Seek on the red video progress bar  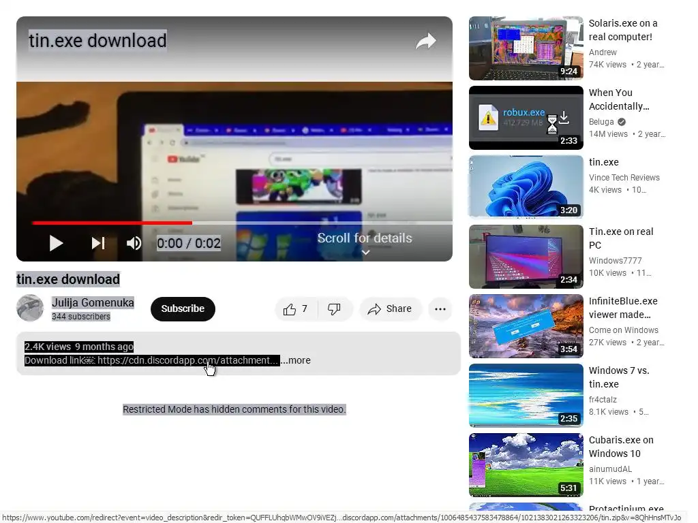click(x=112, y=223)
